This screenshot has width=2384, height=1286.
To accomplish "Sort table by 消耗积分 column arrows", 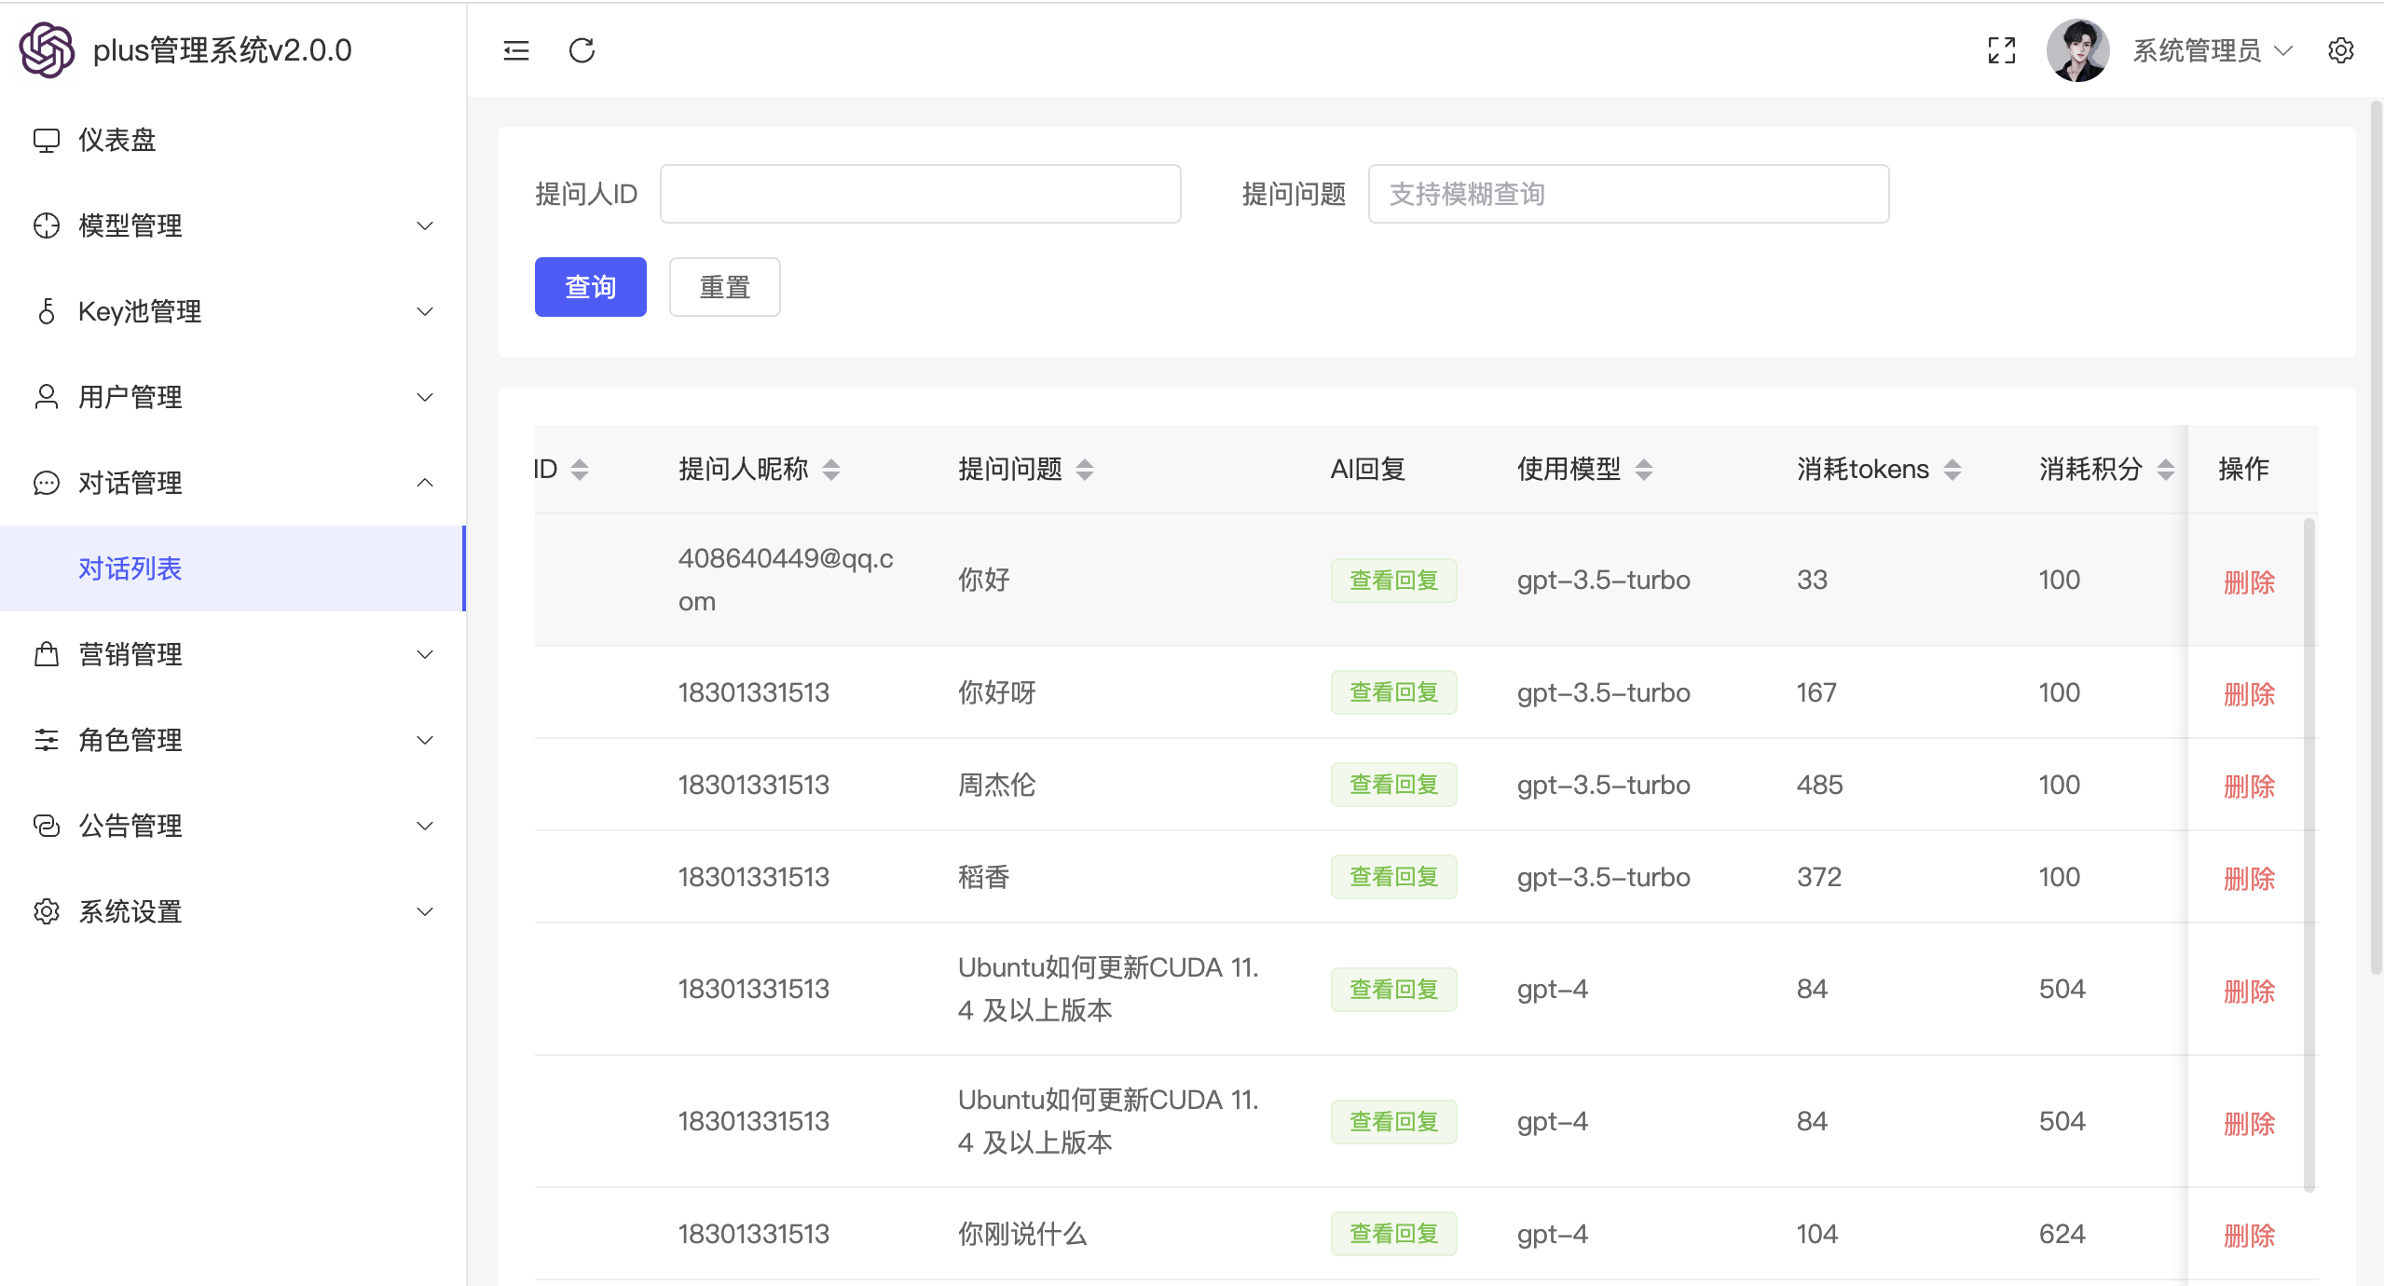I will pyautogui.click(x=2165, y=470).
